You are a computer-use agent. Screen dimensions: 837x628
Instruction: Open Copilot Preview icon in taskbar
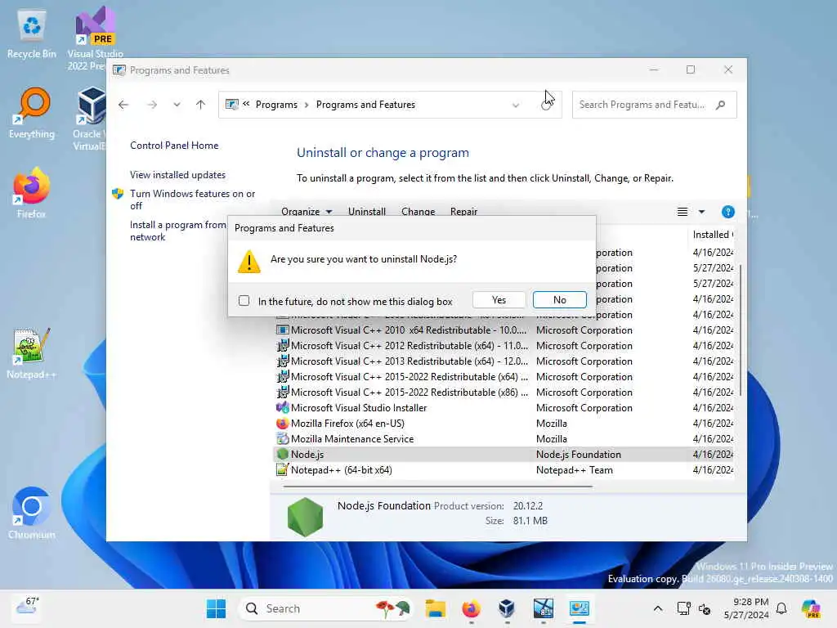tap(811, 608)
